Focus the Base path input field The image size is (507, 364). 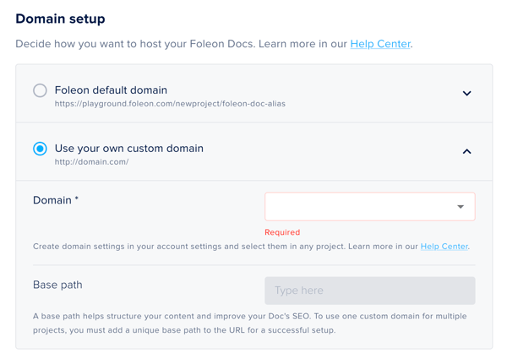tap(369, 291)
